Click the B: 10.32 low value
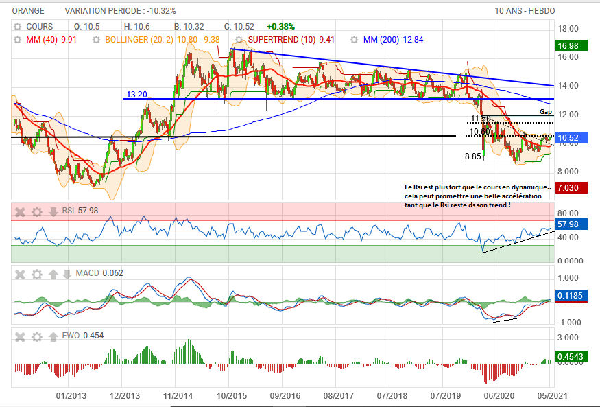The image size is (600, 407). (x=189, y=27)
